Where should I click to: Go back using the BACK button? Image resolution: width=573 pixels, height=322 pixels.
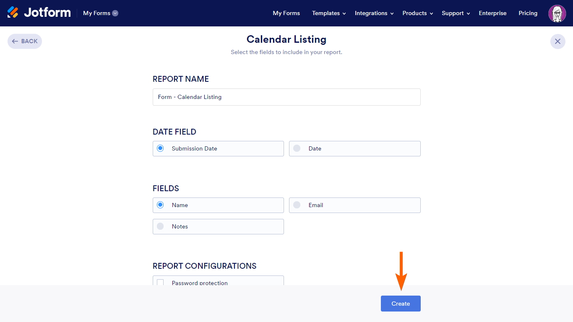click(25, 41)
